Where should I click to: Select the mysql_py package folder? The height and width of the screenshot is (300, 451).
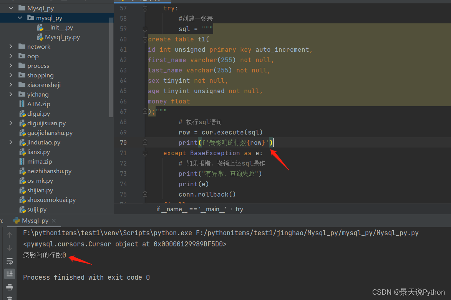coord(49,18)
